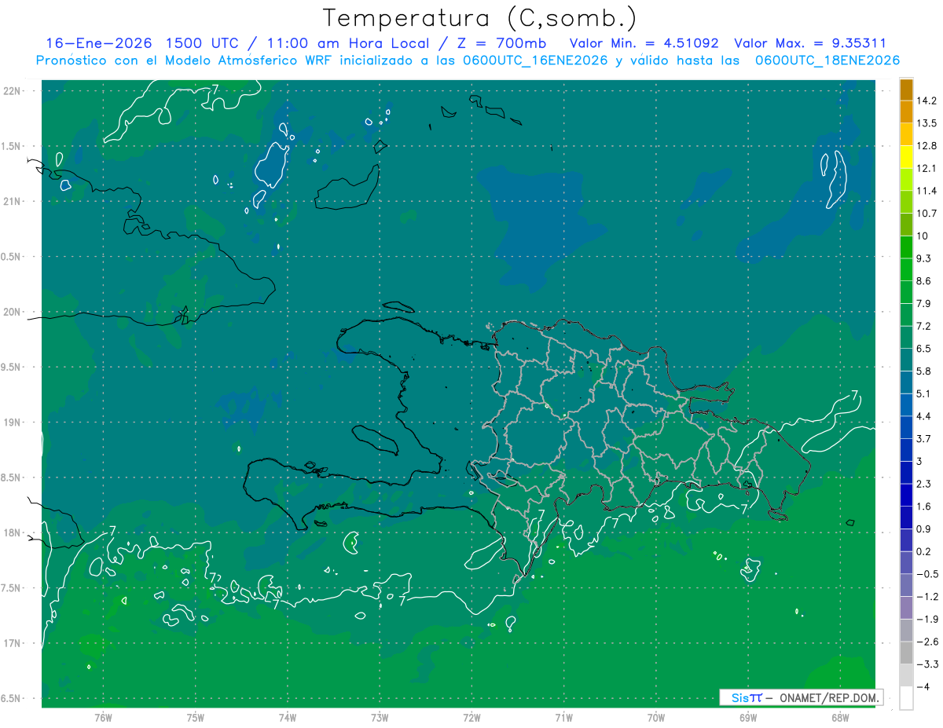Screen dimensions: 943x728
Task: Click the lime swatch between 11.4 and 12.1
Action: click(906, 180)
